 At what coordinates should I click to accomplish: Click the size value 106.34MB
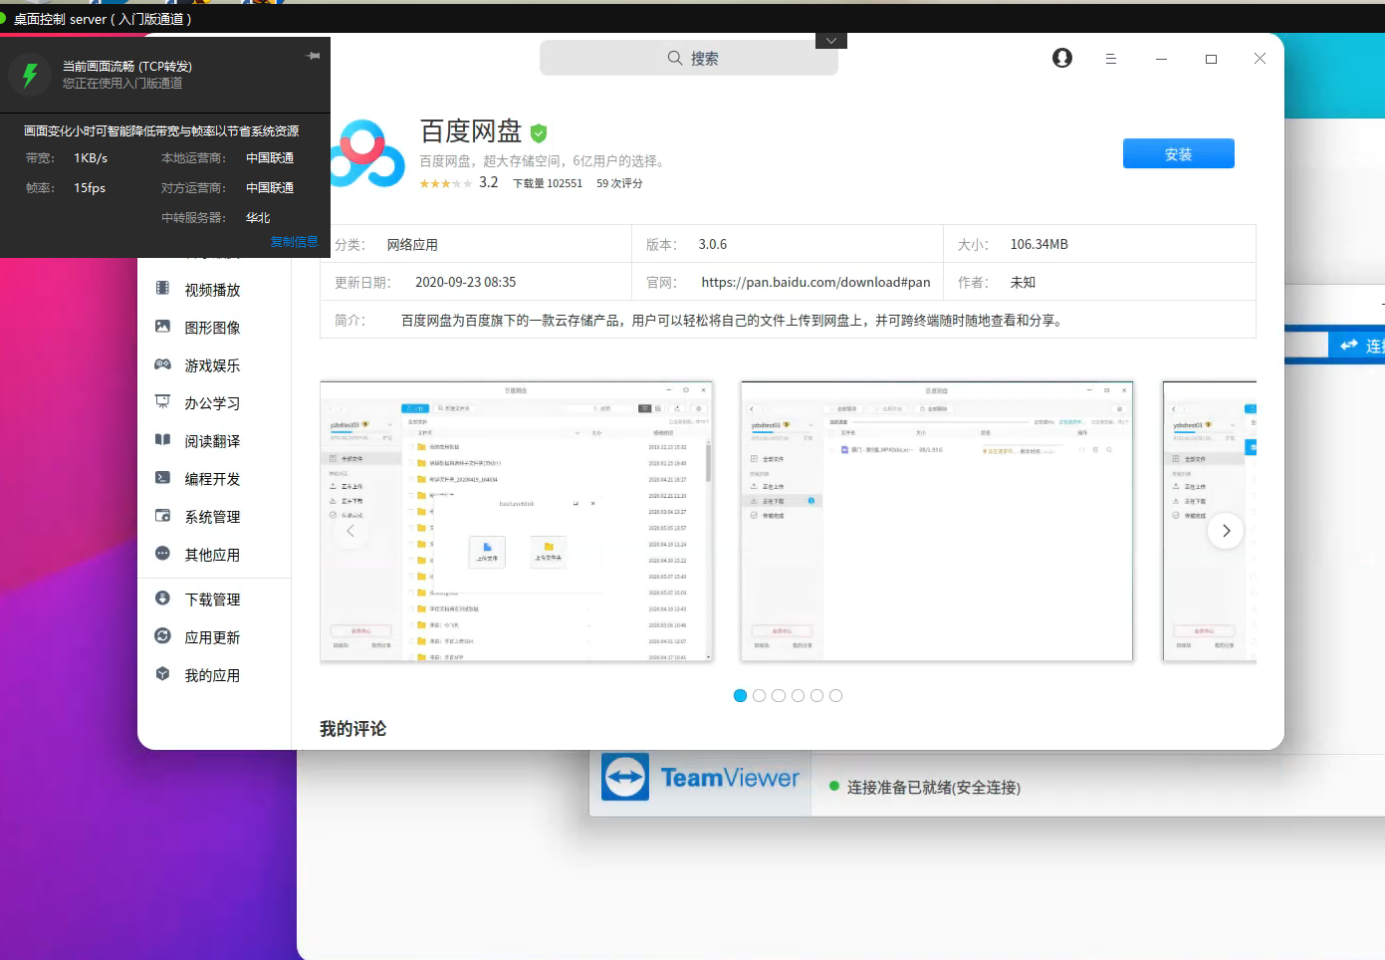[1039, 244]
